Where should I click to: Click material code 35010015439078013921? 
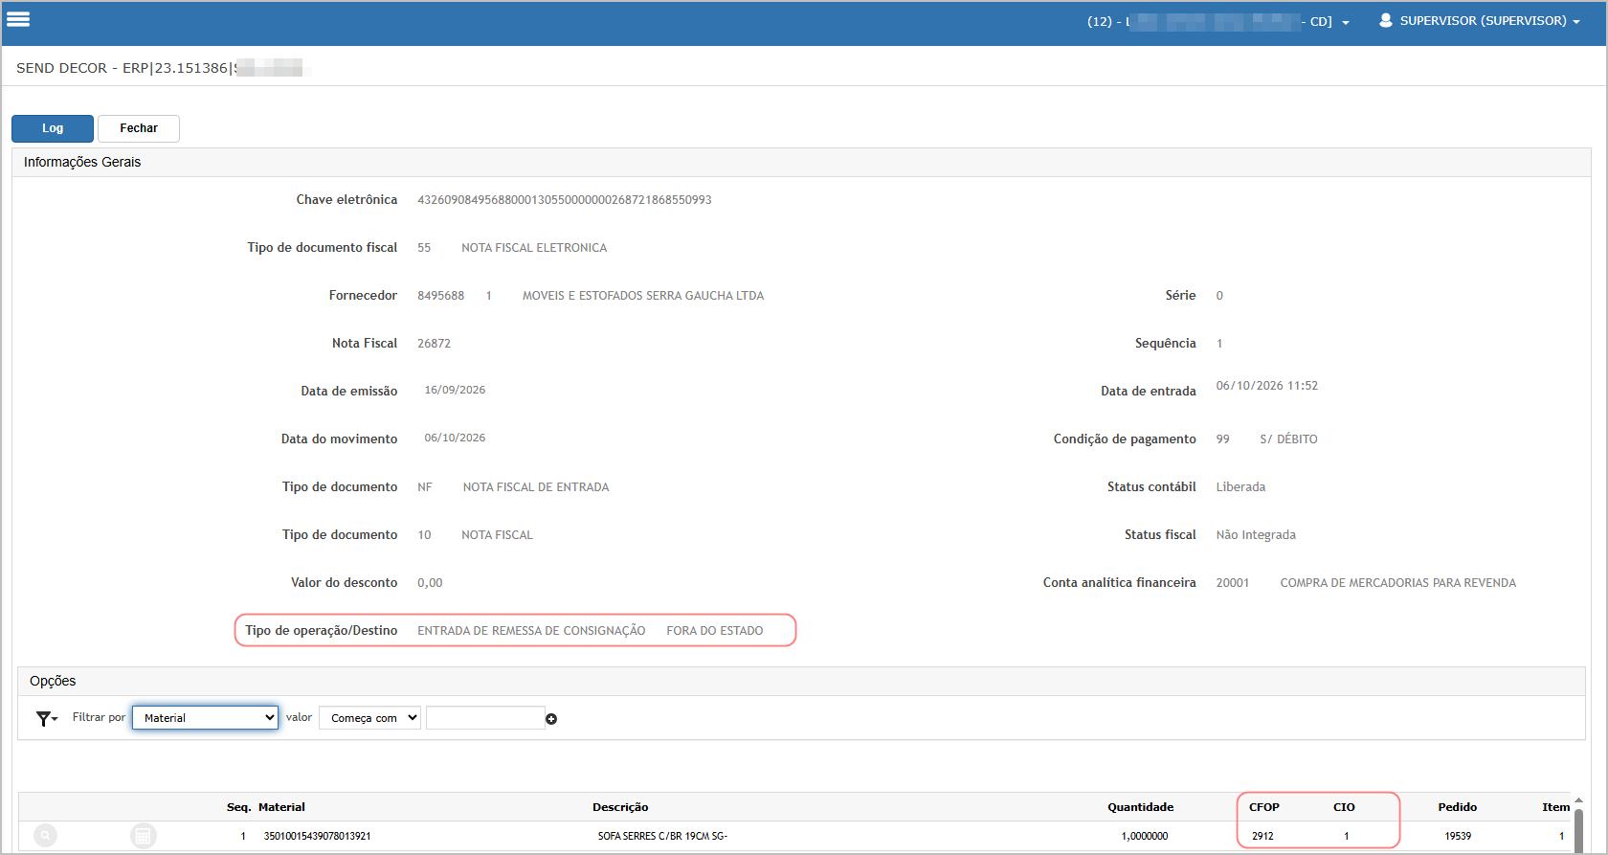coord(317,836)
